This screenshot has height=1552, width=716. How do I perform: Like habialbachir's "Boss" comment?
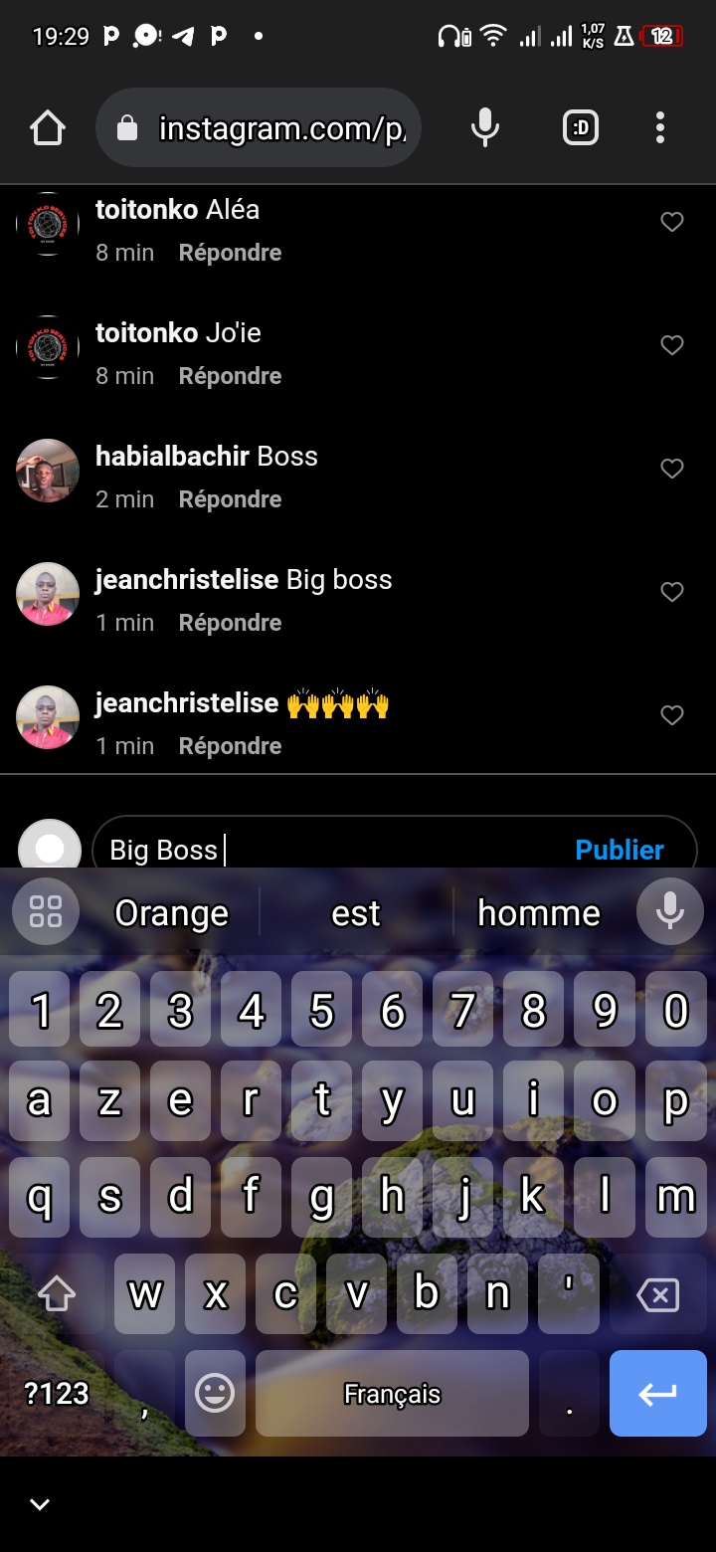672,469
